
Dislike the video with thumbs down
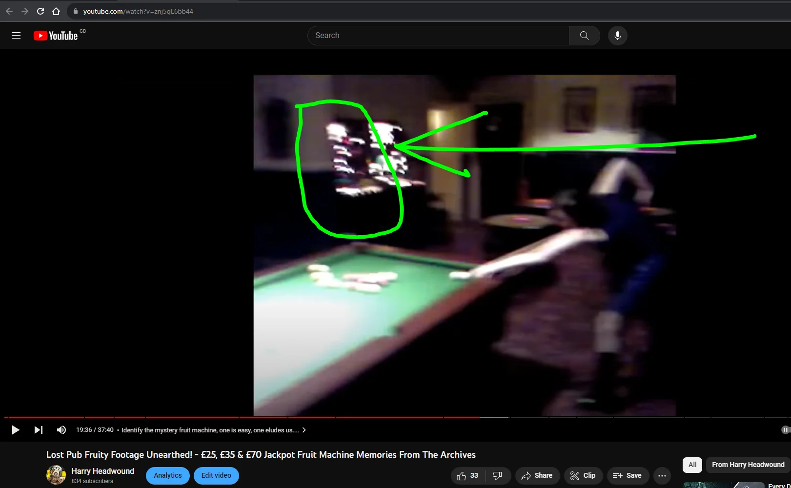click(498, 476)
